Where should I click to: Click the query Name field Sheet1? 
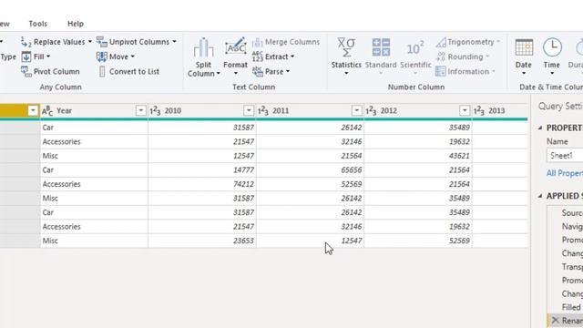click(x=565, y=156)
